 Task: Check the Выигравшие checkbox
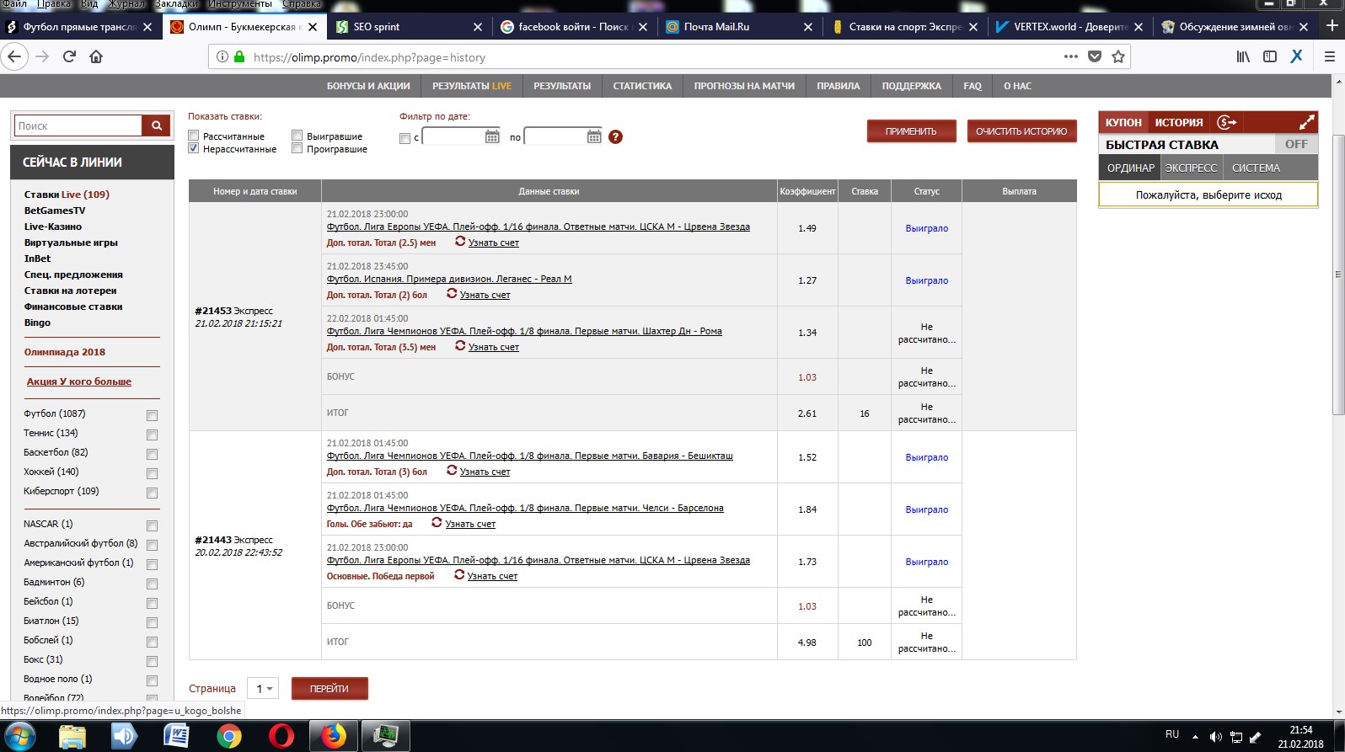click(297, 136)
